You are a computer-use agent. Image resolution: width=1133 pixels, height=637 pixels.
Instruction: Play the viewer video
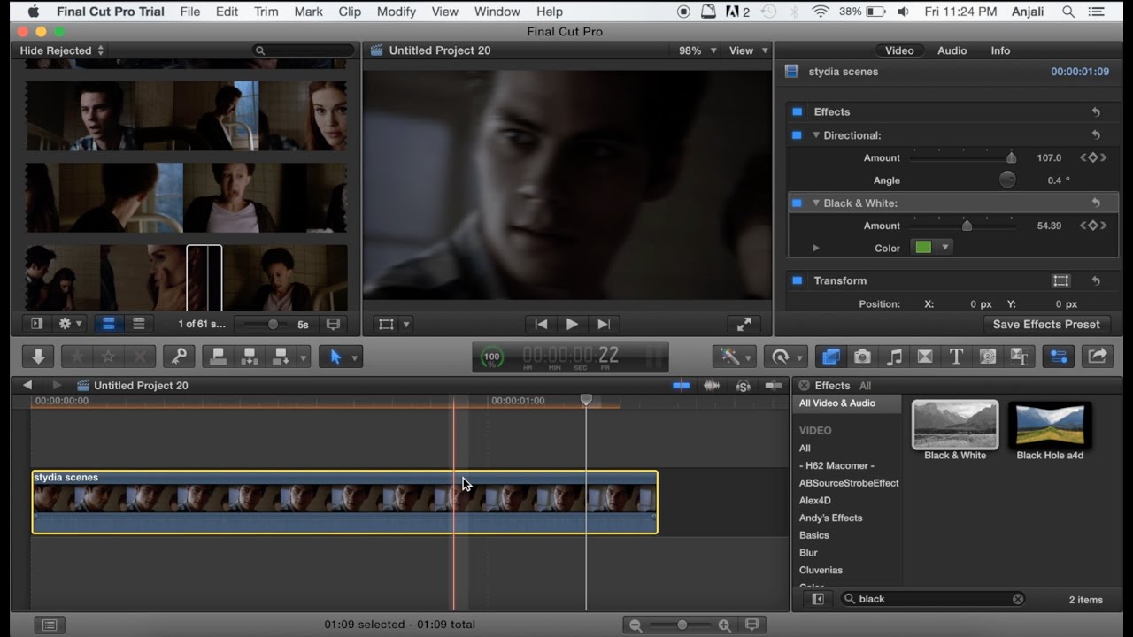(x=572, y=325)
